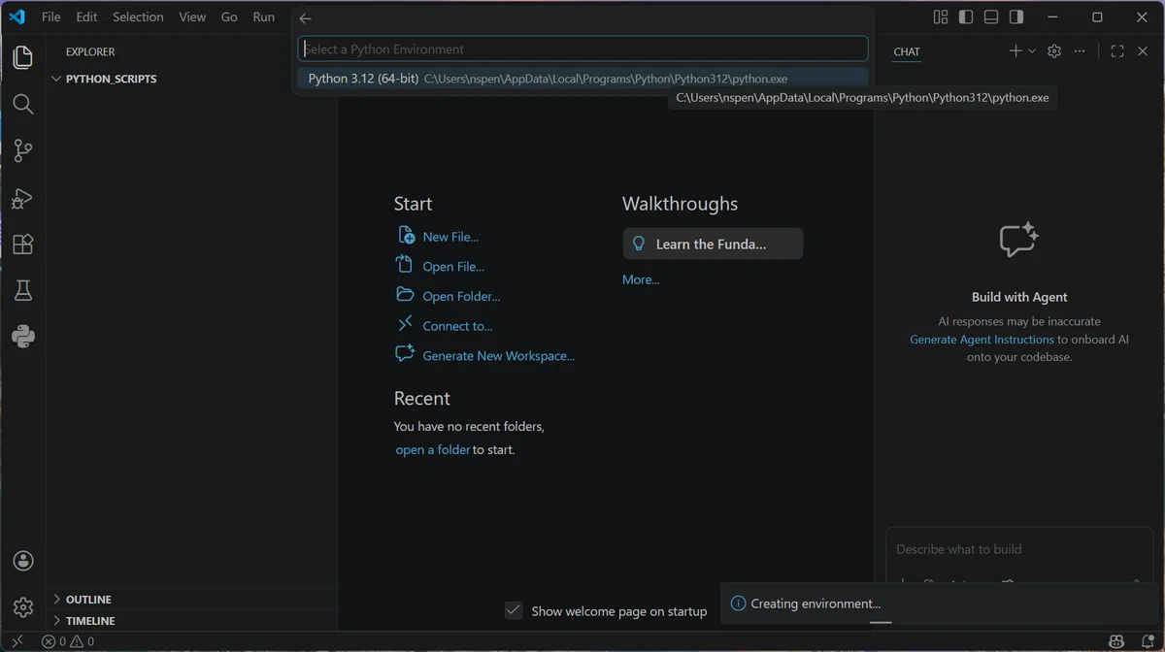Open chat settings gear icon
Image resolution: width=1165 pixels, height=652 pixels.
[x=1054, y=51]
